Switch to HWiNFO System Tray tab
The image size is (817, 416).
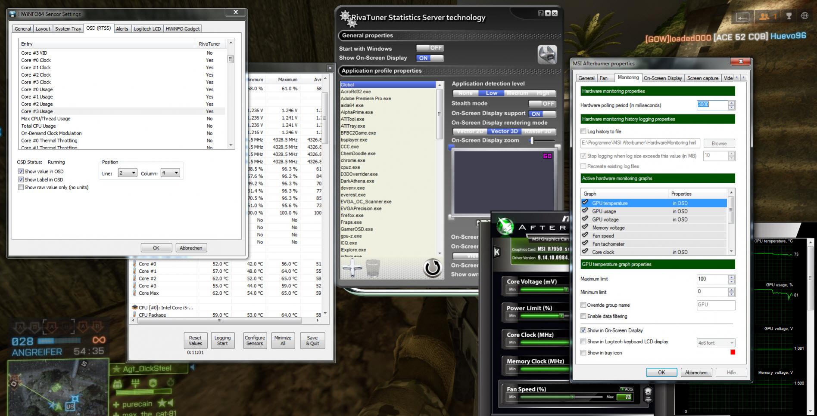(x=68, y=29)
